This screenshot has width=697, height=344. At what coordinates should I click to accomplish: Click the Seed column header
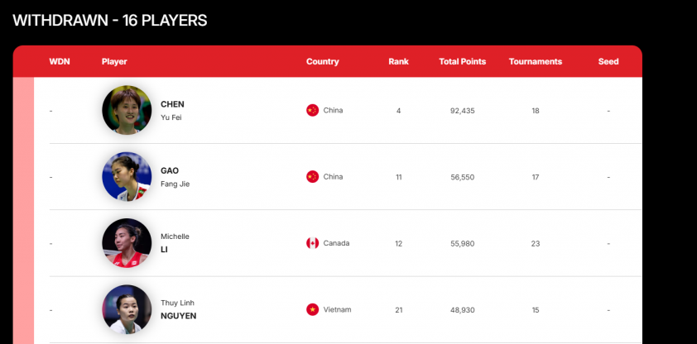608,62
